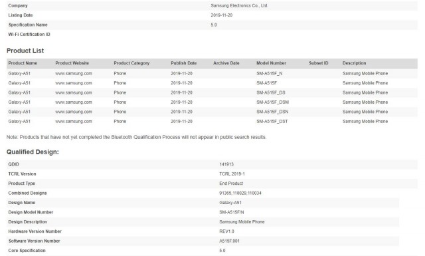Click the Samsung Electronics Co., Ltd. company value
Image resolution: width=425 pixels, height=256 pixels.
coord(239,5)
